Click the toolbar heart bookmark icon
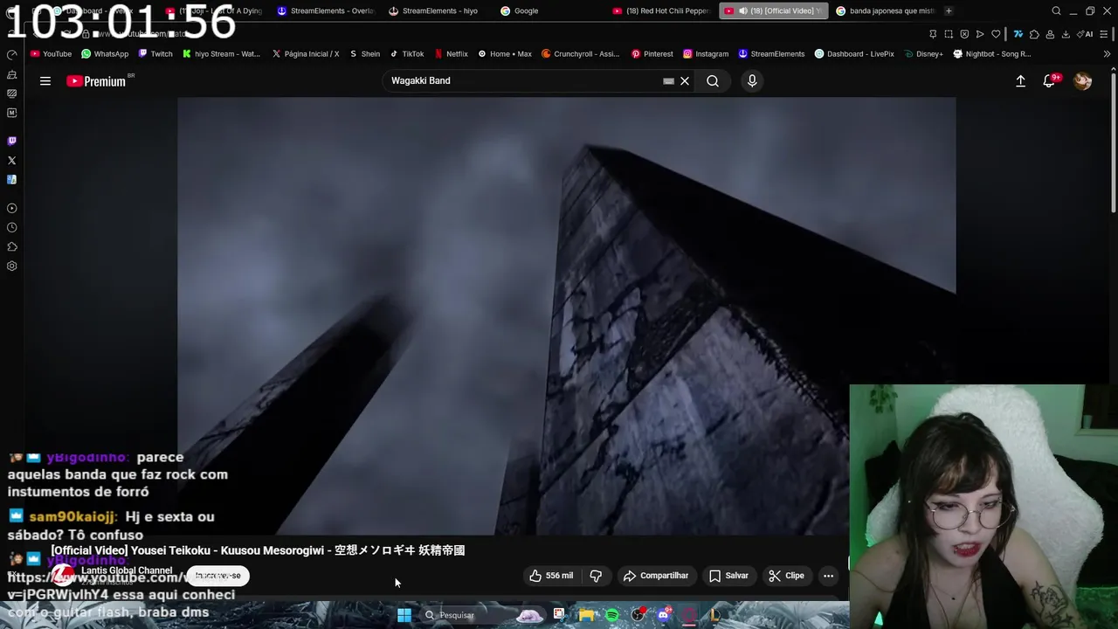The height and width of the screenshot is (629, 1118). [996, 34]
